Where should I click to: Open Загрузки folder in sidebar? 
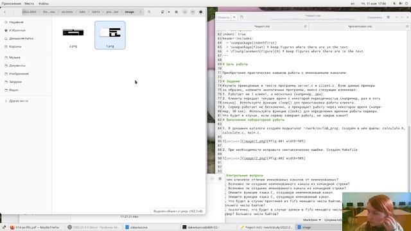point(15,81)
